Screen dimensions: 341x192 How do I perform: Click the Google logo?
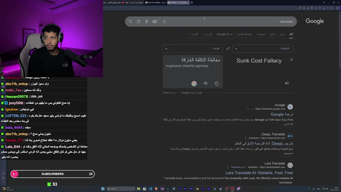[x=315, y=21]
